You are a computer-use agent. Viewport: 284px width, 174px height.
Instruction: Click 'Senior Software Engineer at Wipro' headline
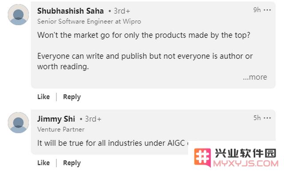[89, 22]
